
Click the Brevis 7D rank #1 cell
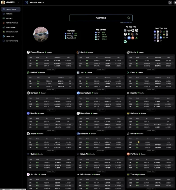tap(137, 61)
